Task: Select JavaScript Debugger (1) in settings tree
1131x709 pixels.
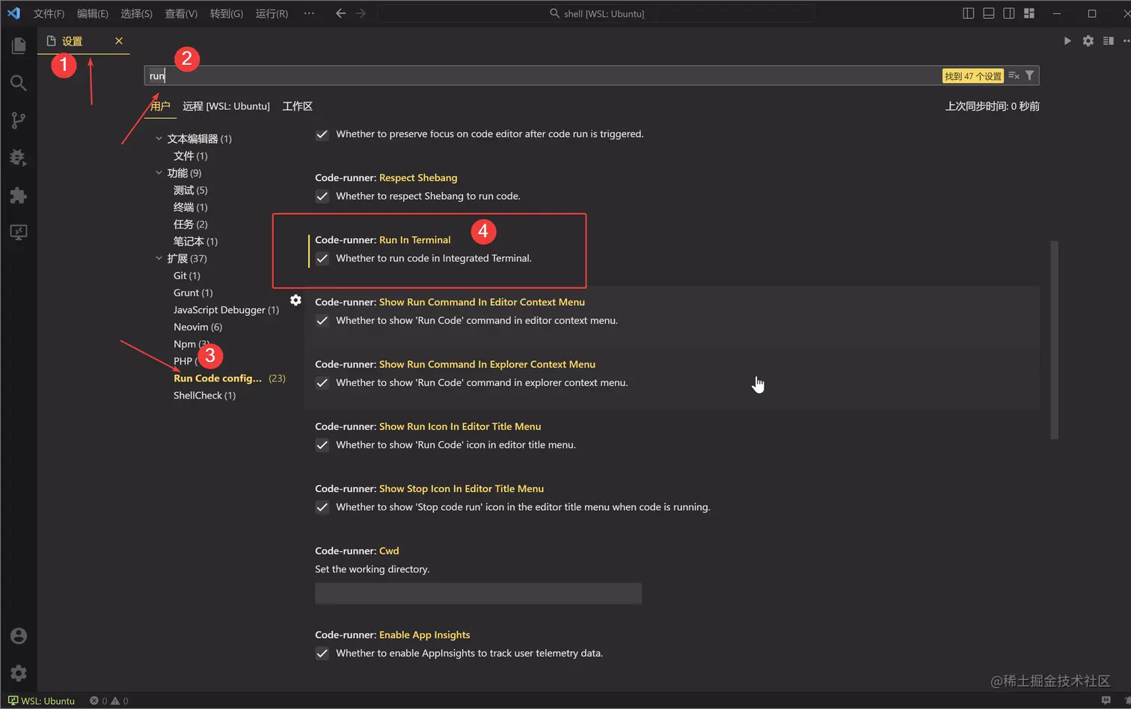Action: pos(226,310)
